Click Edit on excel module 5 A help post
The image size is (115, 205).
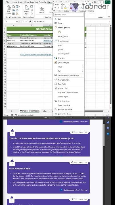pos(86,162)
